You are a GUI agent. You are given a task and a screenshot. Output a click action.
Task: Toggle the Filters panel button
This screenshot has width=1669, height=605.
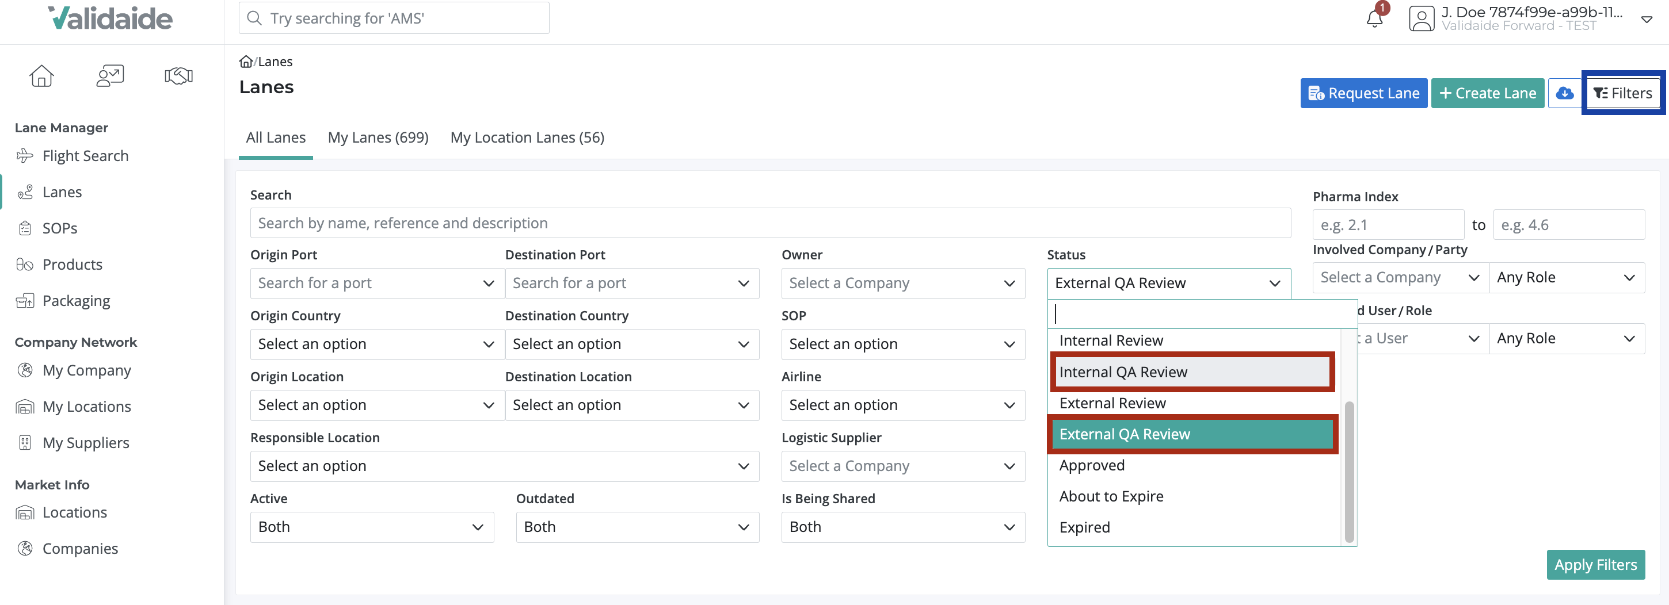pos(1622,93)
